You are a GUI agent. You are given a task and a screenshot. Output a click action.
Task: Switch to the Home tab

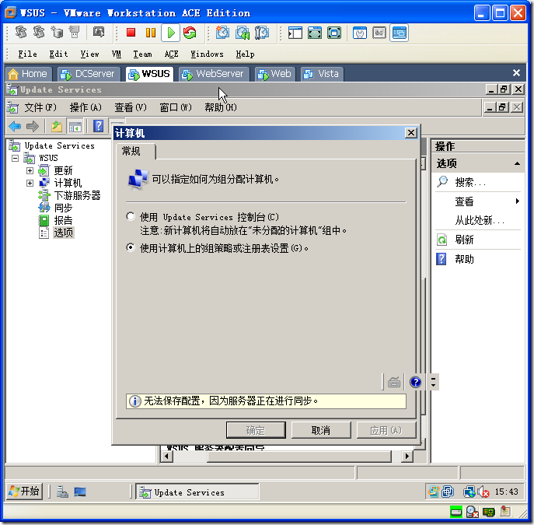[28, 74]
